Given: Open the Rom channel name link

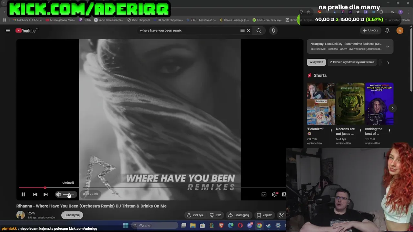Looking at the screenshot, I should pos(31,213).
